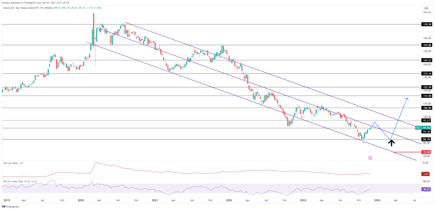Screen dimensions: 435x210
Task: Click the red ATR value 3.27 label
Action: click(426, 174)
